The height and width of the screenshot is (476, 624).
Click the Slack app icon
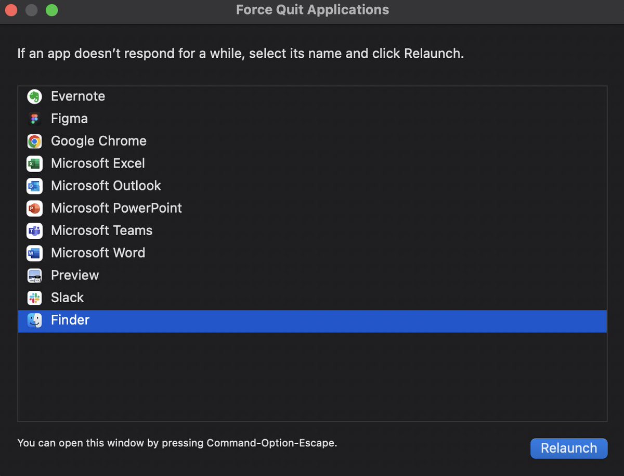click(x=34, y=298)
